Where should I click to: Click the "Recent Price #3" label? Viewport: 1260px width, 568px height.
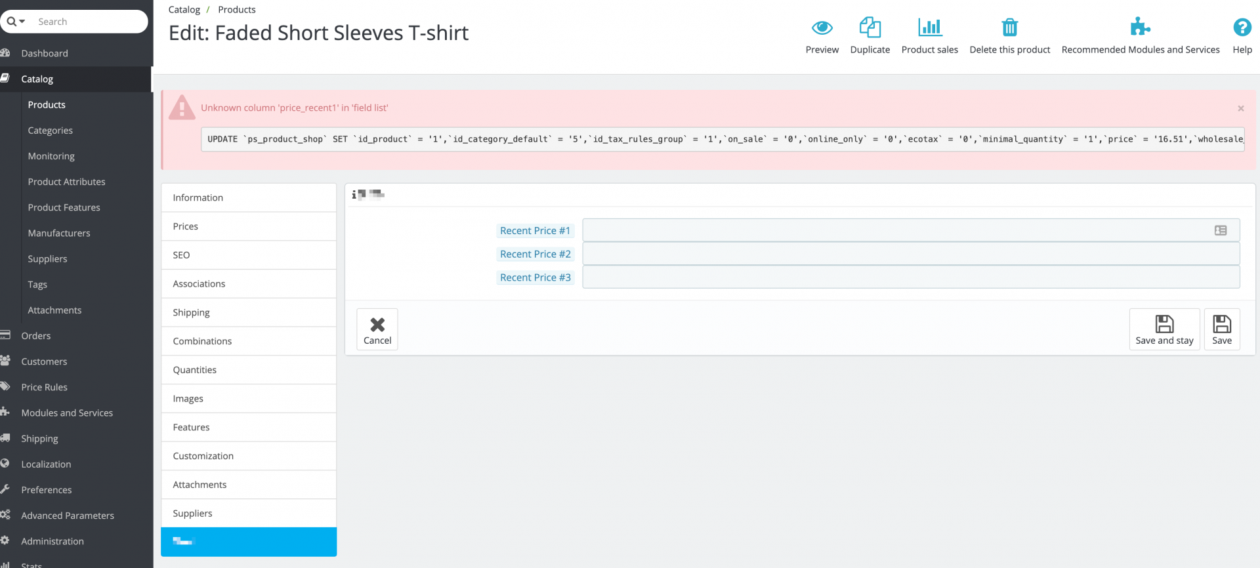tap(535, 277)
